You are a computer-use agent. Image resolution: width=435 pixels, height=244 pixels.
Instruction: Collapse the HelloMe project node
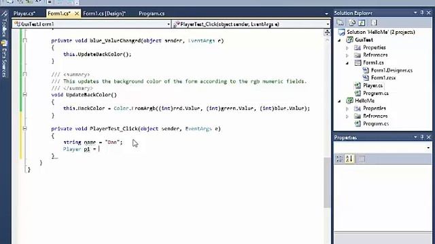coord(339,101)
